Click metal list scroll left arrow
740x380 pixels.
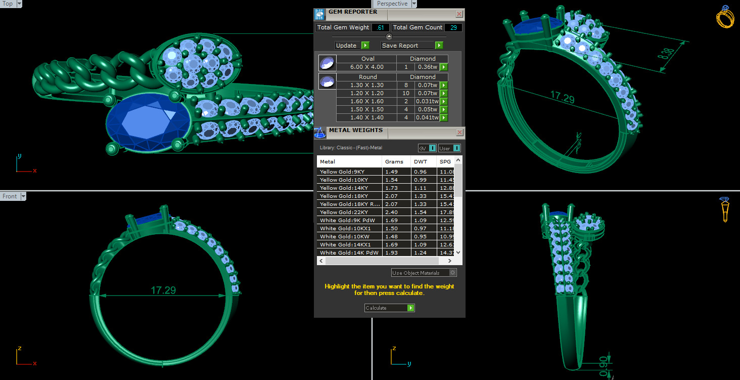tap(320, 261)
